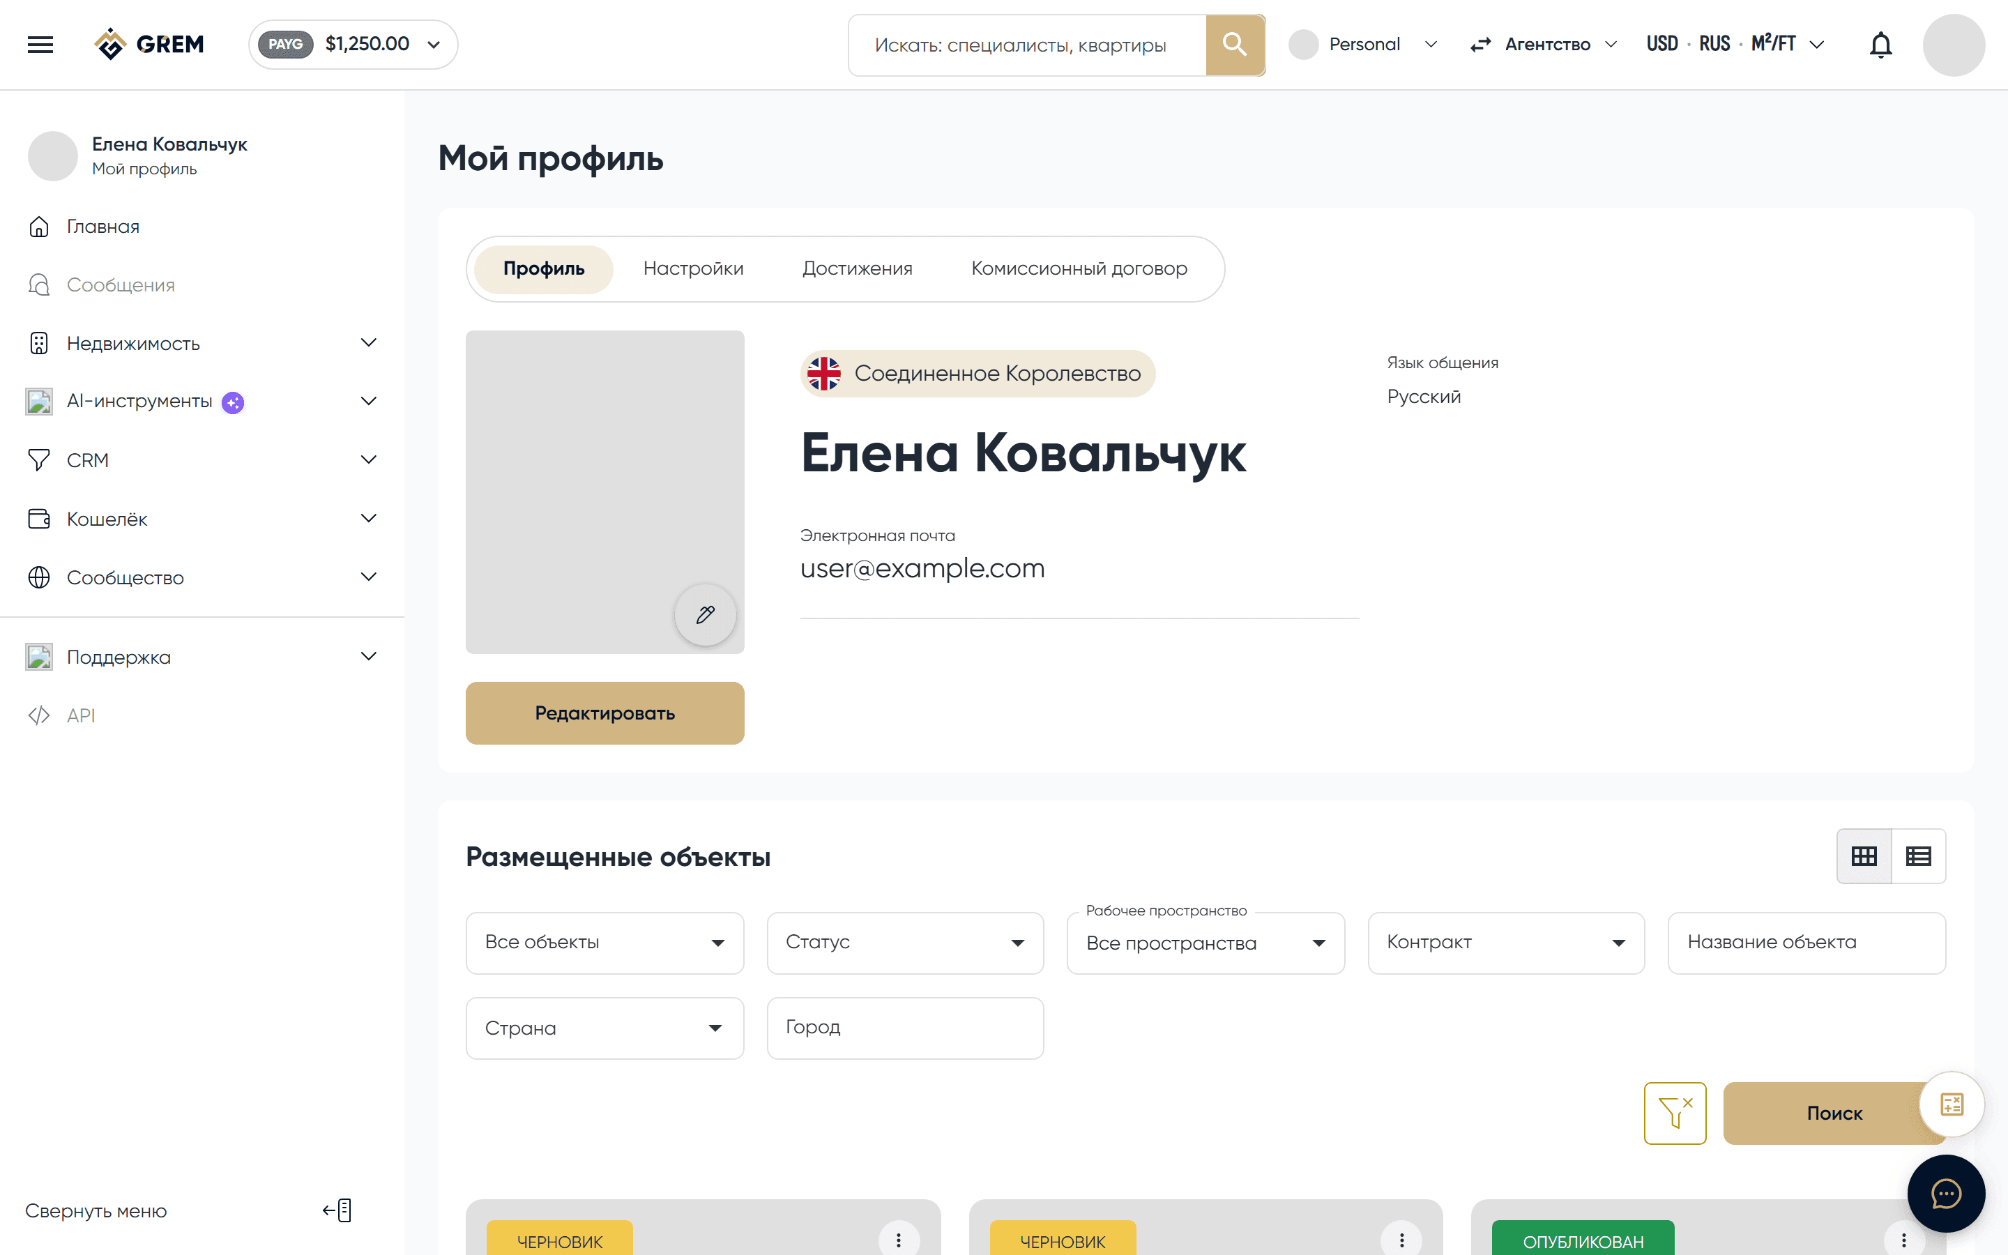2008x1255 pixels.
Task: Switch to grid view of objects
Action: point(1864,855)
